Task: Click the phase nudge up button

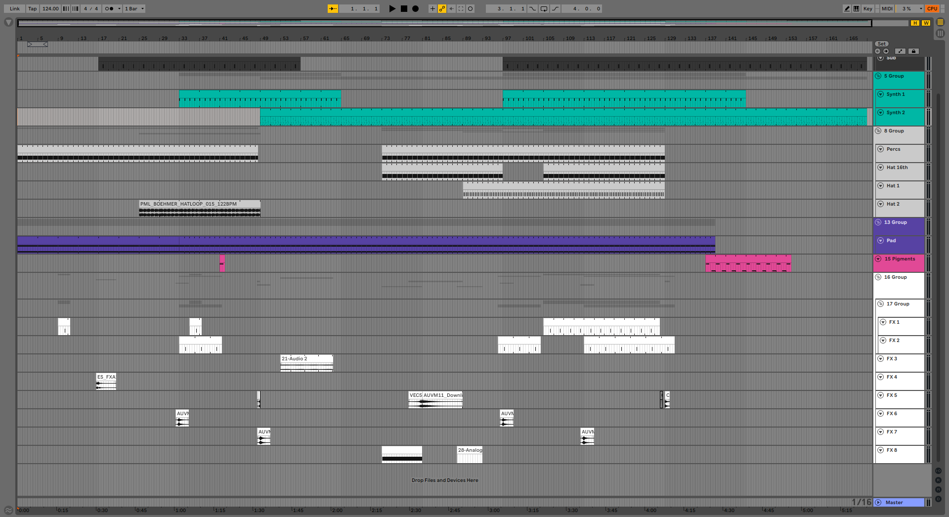Action: (76, 8)
